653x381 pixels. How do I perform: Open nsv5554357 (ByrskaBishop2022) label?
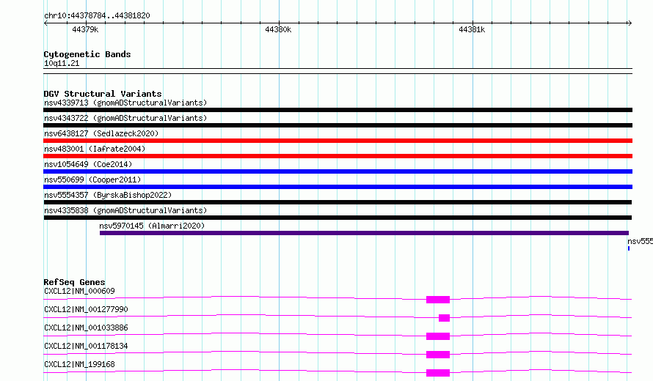[x=108, y=195]
